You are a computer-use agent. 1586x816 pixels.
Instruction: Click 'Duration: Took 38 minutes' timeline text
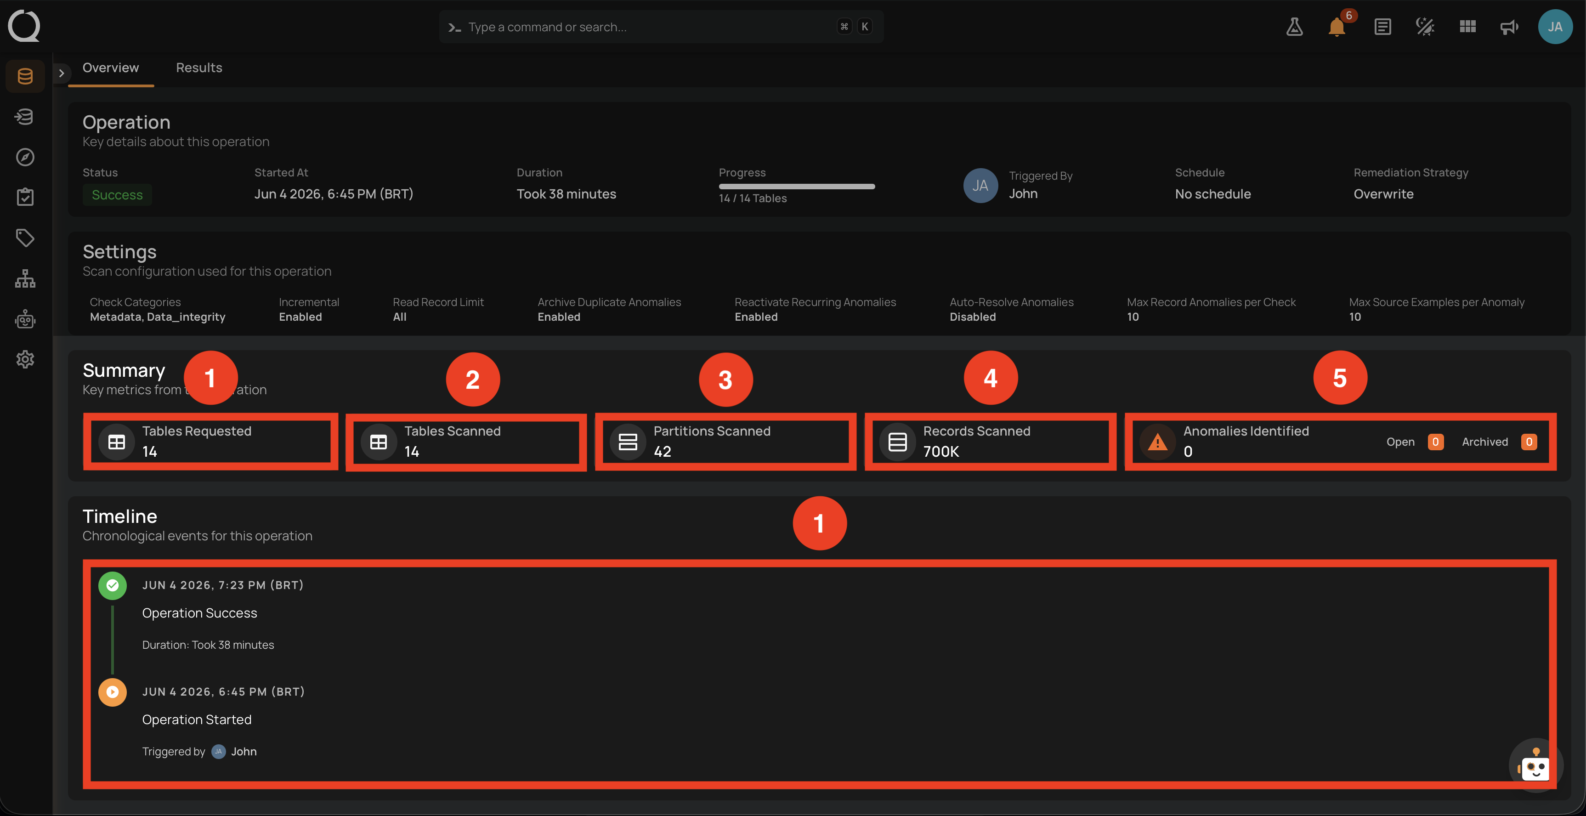point(208,645)
